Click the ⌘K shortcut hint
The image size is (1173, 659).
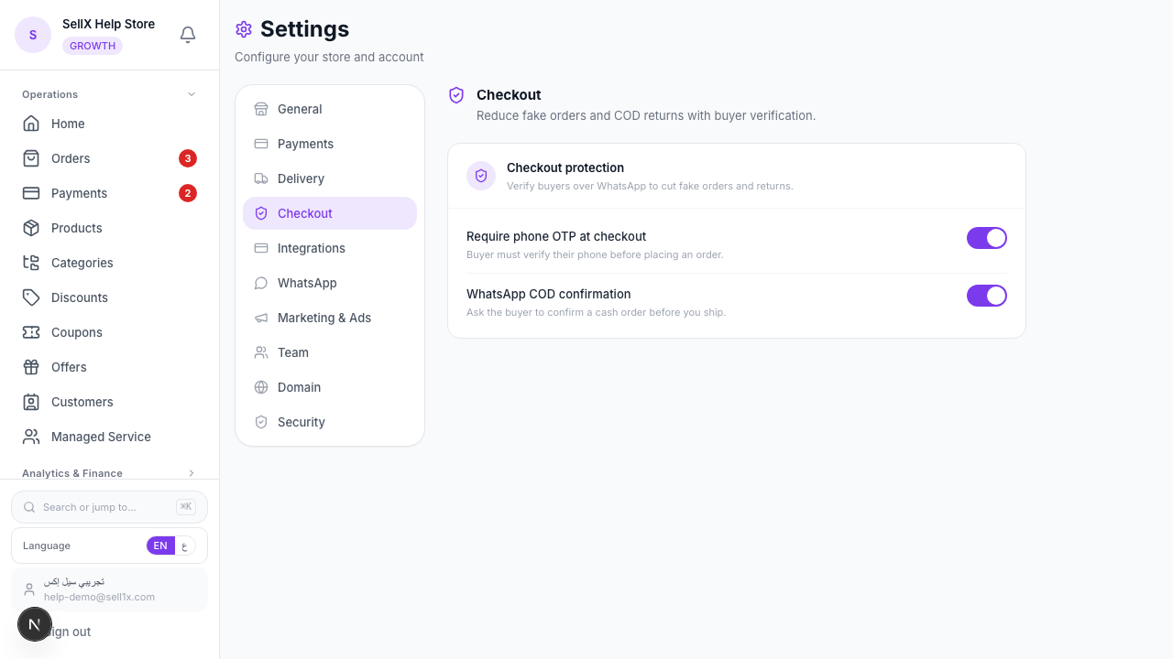(x=186, y=507)
